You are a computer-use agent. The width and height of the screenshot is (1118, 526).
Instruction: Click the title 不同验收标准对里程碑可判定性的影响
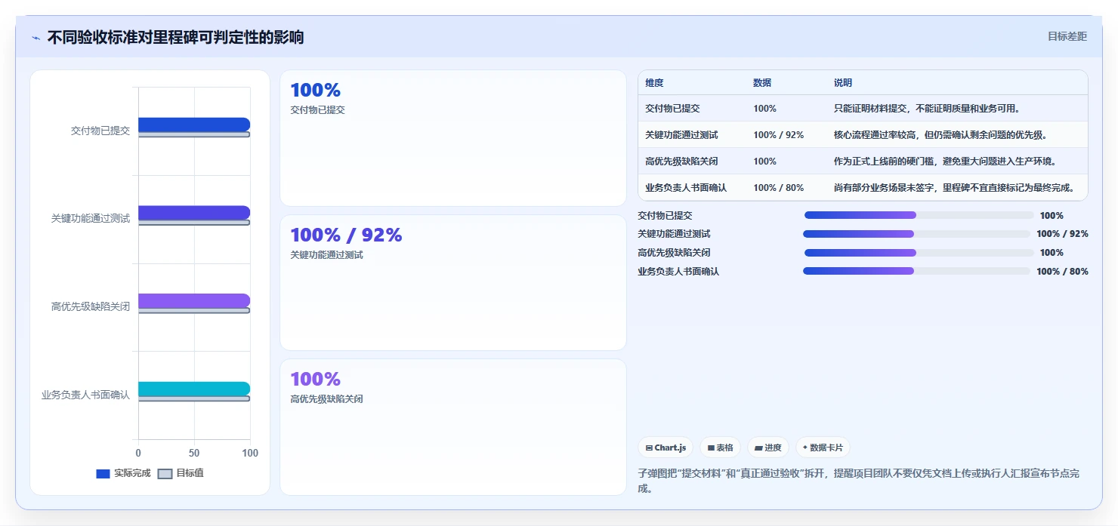coord(175,37)
